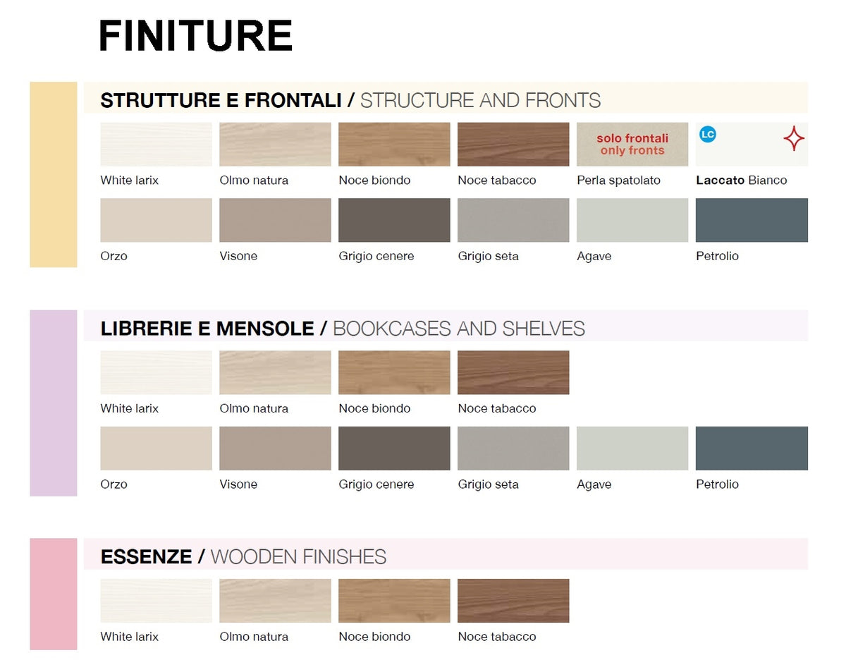The height and width of the screenshot is (660, 846).
Task: Choose Noce biondo swatch in Strutture e Frontali
Action: click(x=394, y=145)
